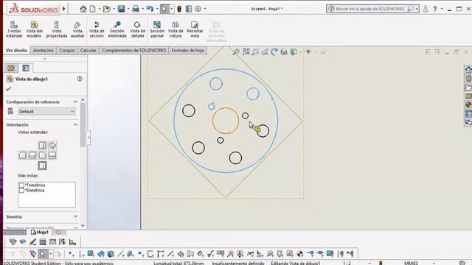472x265 pixels.
Task: Click the add sheet icon beside Hoja1
Action: click(58, 233)
